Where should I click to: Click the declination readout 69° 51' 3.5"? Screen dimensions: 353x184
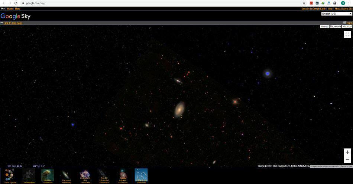coord(39,166)
